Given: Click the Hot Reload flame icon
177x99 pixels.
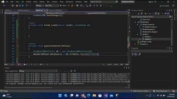Looking at the screenshot, I should pyautogui.click(x=72, y=5).
